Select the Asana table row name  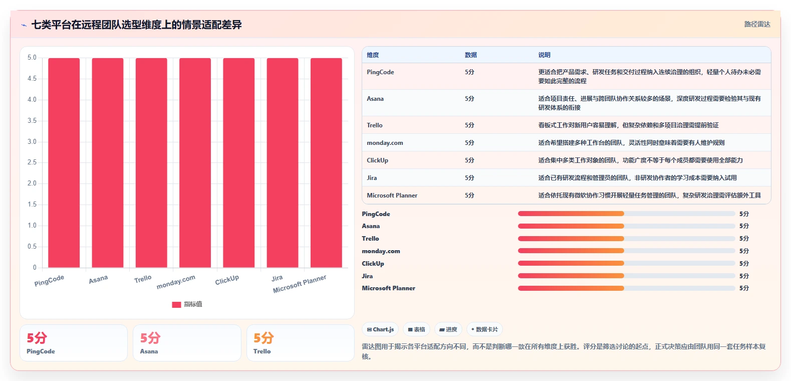(x=375, y=99)
